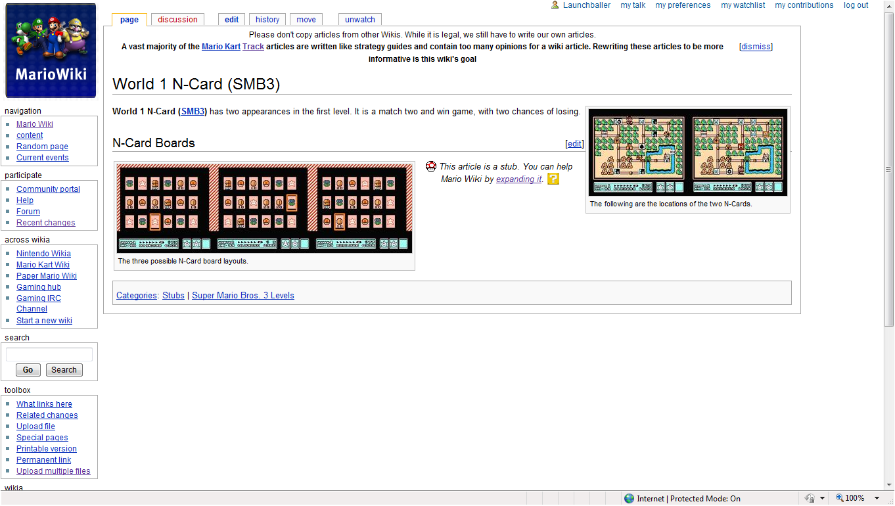
Task: Click the page vertical scrollbar
Action: (889, 170)
